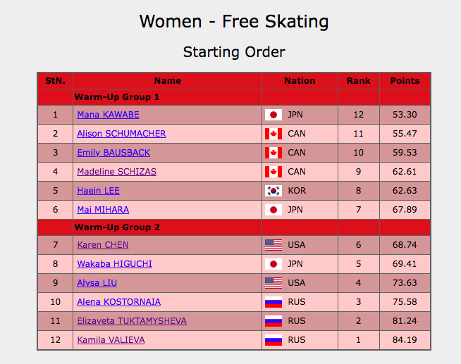Open Alison SCHUMACHER profile link

pyautogui.click(x=121, y=134)
